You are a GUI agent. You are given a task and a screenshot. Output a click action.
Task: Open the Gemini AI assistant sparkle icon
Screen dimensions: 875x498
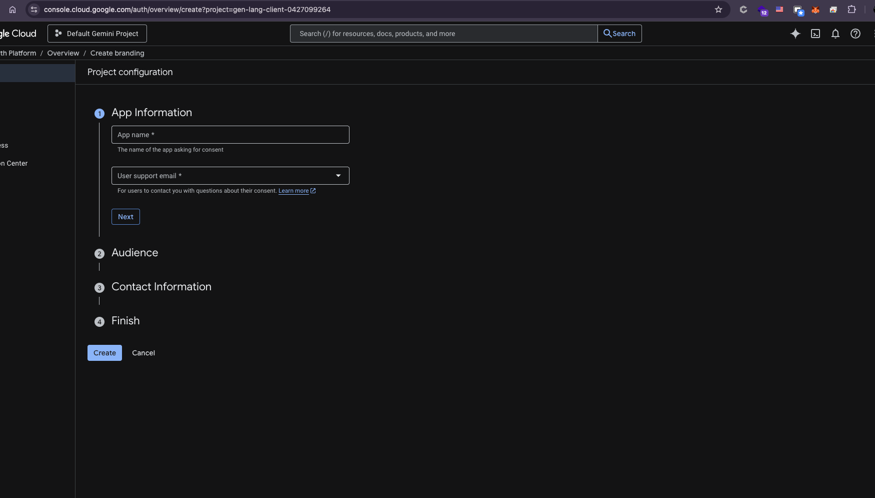point(795,34)
